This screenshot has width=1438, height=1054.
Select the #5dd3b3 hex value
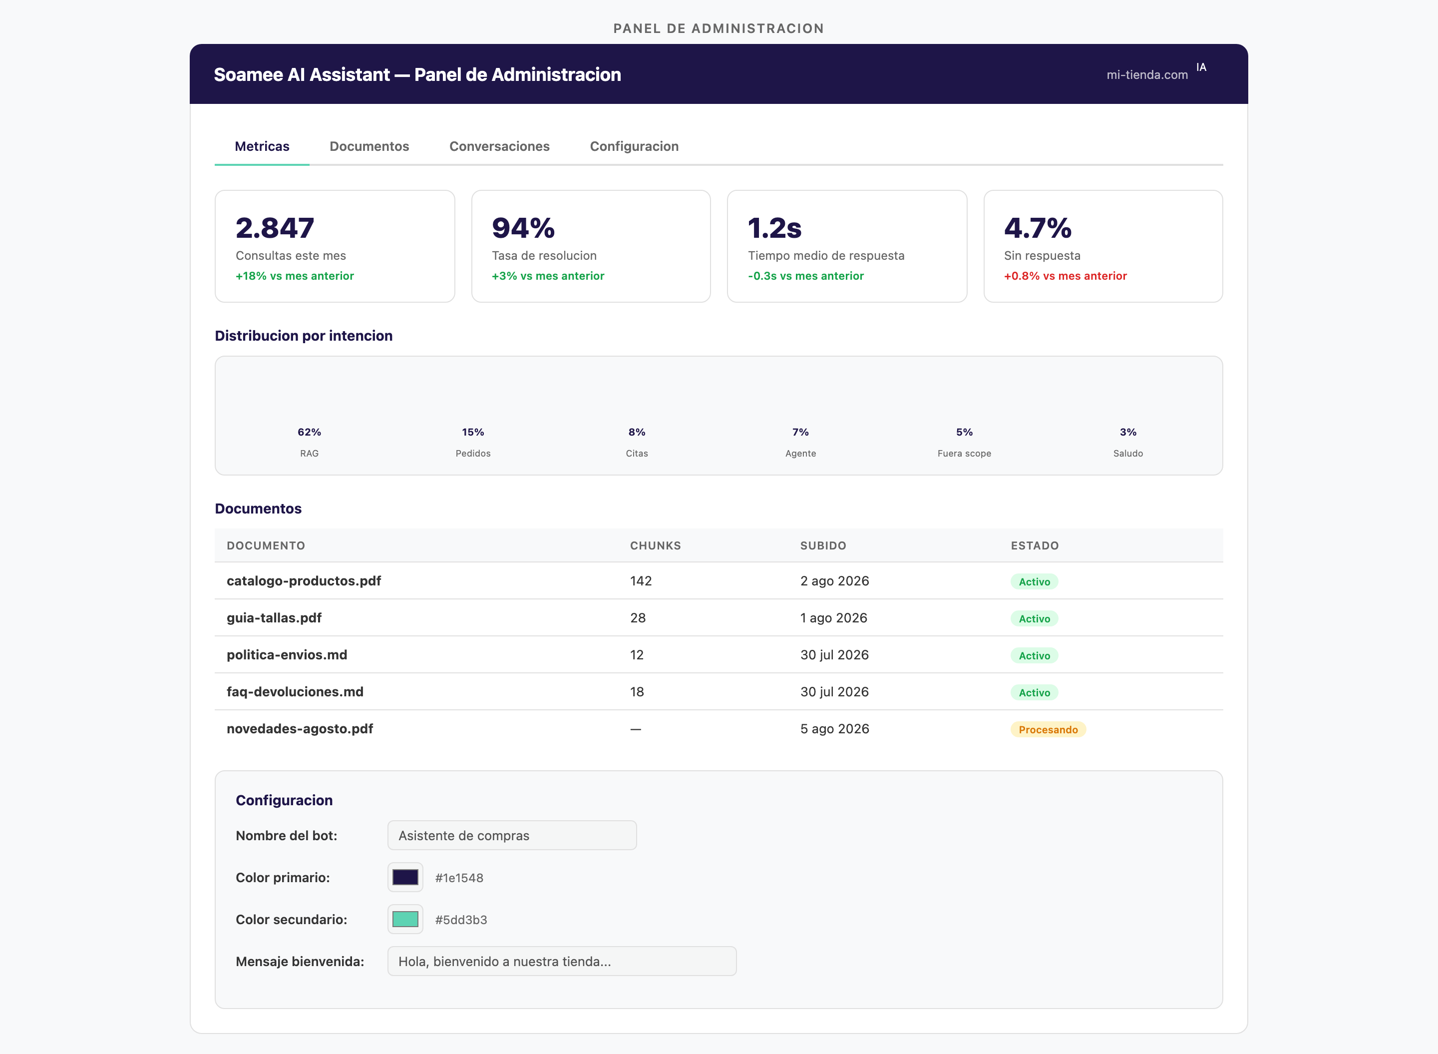tap(461, 920)
